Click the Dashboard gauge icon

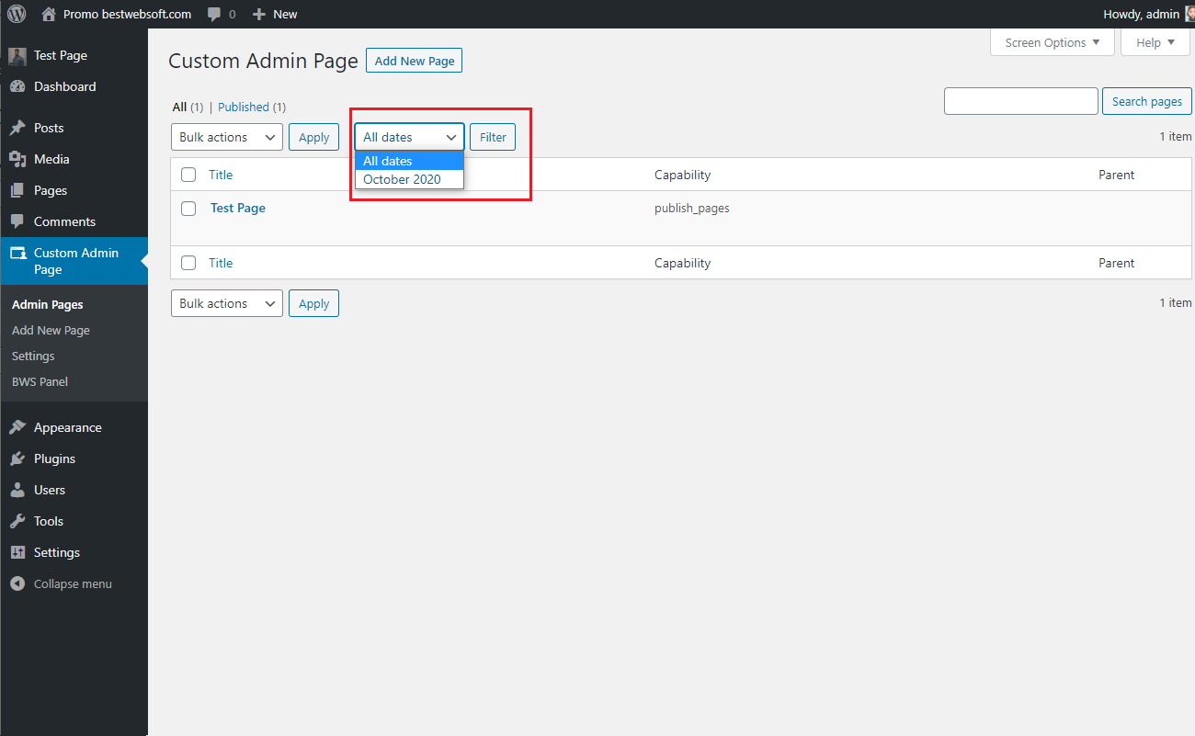coord(17,86)
